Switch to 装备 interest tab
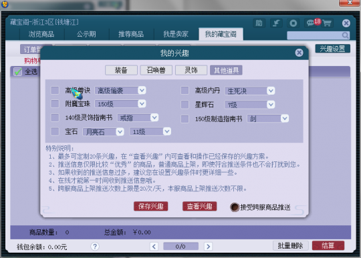This screenshot has width=361, height=258. (121, 70)
